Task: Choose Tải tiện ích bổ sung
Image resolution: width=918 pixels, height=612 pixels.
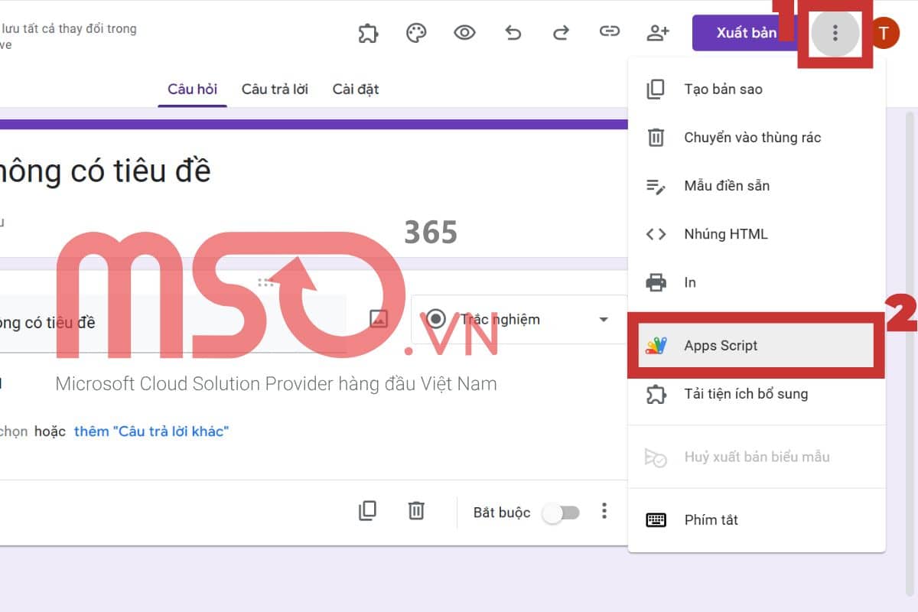Action: 757,394
